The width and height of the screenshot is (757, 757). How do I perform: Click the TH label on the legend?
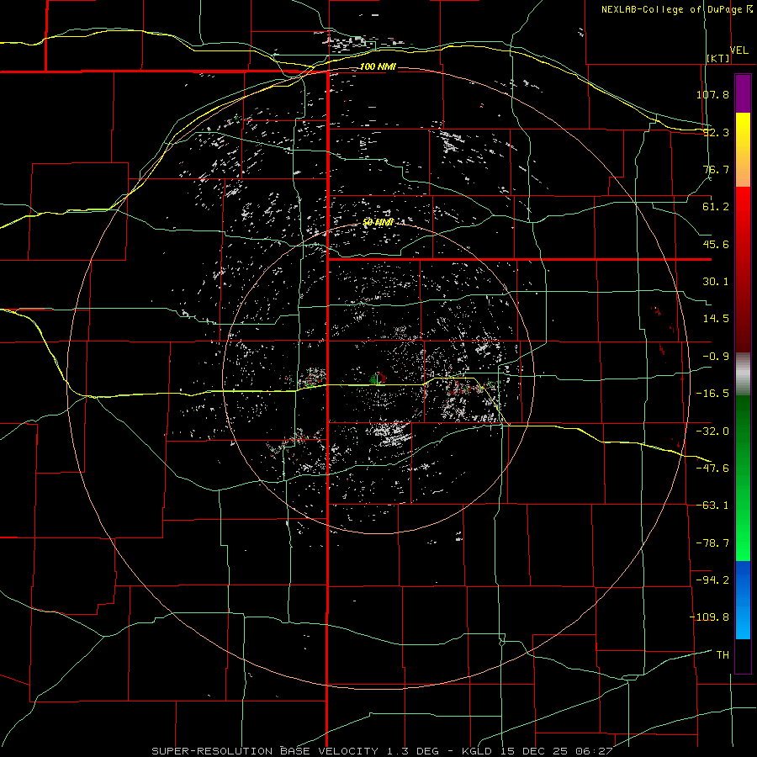(x=723, y=655)
